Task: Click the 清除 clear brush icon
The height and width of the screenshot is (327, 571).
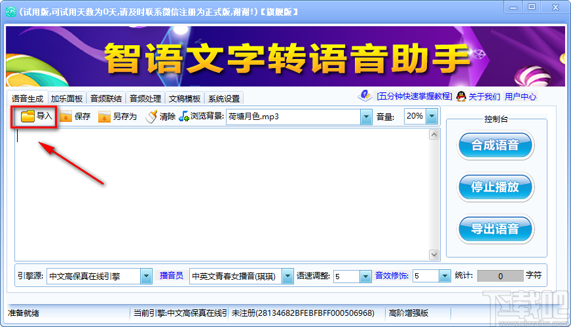Action: (x=151, y=117)
